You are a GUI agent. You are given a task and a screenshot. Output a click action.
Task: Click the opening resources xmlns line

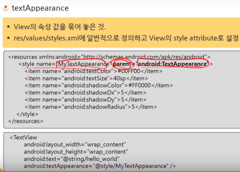coord(109,57)
